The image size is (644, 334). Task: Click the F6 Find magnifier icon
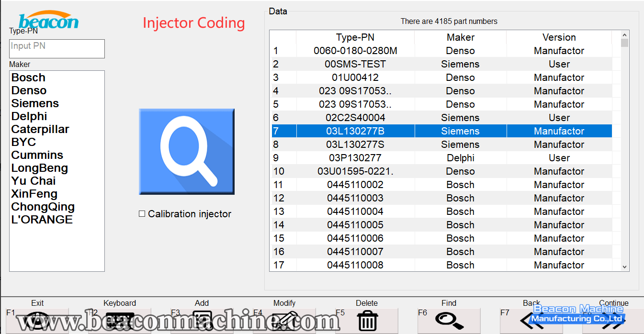[x=449, y=321]
